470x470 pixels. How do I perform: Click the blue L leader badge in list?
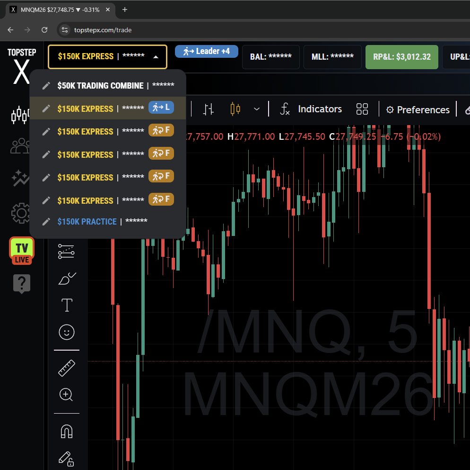(x=161, y=107)
